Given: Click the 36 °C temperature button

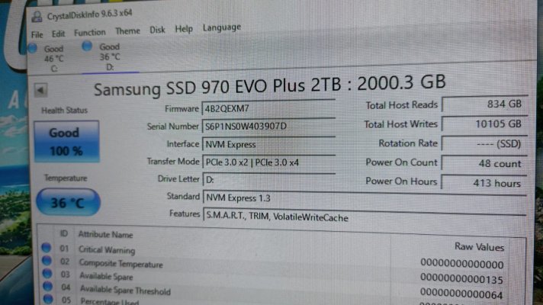Looking at the screenshot, I should 68,202.
